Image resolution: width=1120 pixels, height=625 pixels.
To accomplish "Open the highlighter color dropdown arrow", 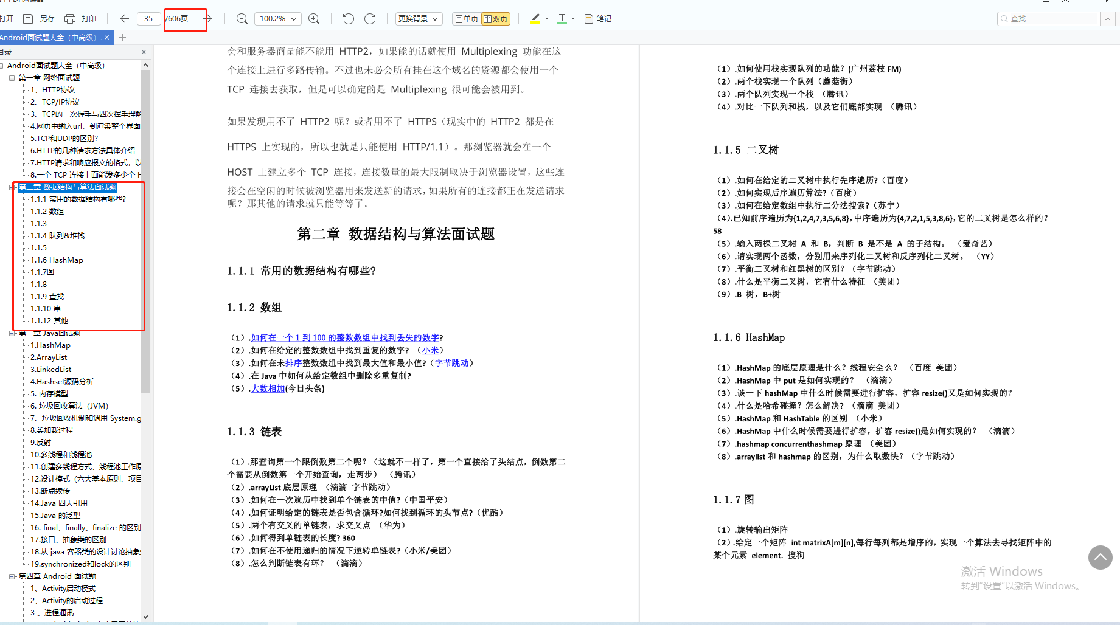I will point(546,19).
